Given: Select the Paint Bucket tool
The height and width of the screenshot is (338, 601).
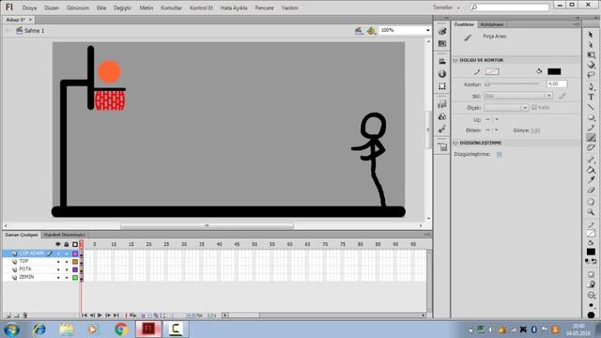Looking at the screenshot, I should 591,170.
